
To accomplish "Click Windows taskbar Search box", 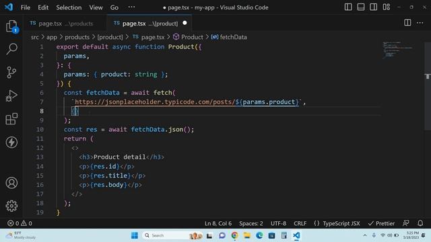I will [x=172, y=235].
